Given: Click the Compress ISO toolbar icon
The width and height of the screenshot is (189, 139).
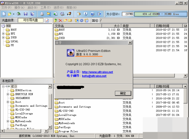Looking at the screenshot, I should coord(49,14).
